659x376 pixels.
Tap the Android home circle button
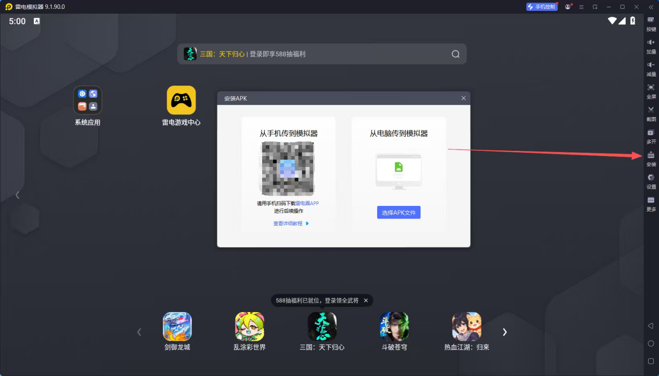click(x=651, y=344)
